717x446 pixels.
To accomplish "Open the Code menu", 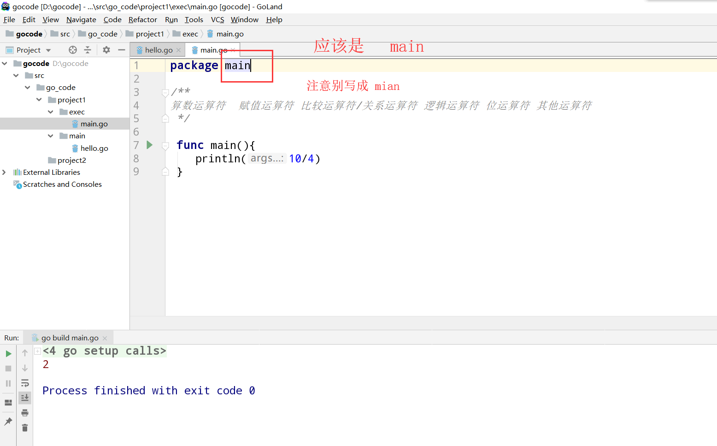I will (112, 19).
